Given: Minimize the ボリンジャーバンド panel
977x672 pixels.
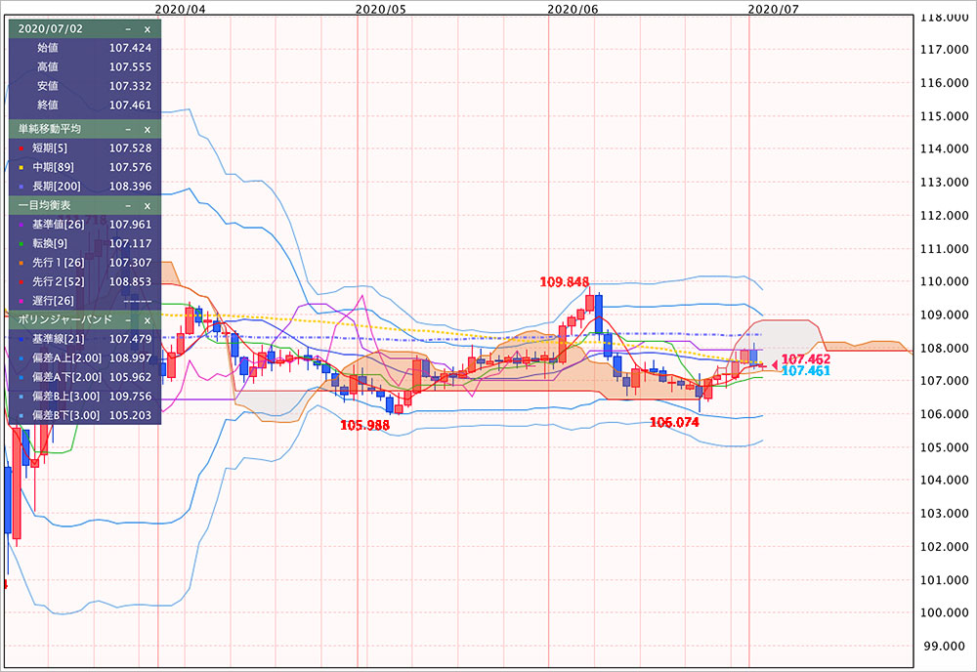Looking at the screenshot, I should pyautogui.click(x=128, y=319).
